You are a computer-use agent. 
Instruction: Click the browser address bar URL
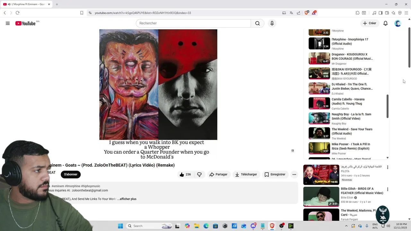click(x=143, y=13)
